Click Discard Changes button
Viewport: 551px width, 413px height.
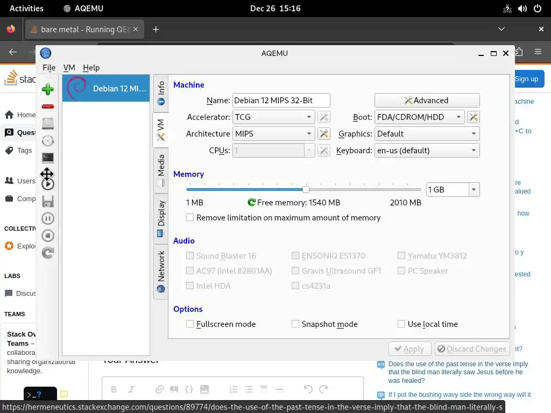472,348
